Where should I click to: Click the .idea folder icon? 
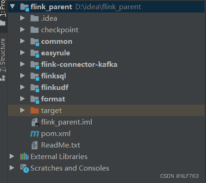pos(35,18)
